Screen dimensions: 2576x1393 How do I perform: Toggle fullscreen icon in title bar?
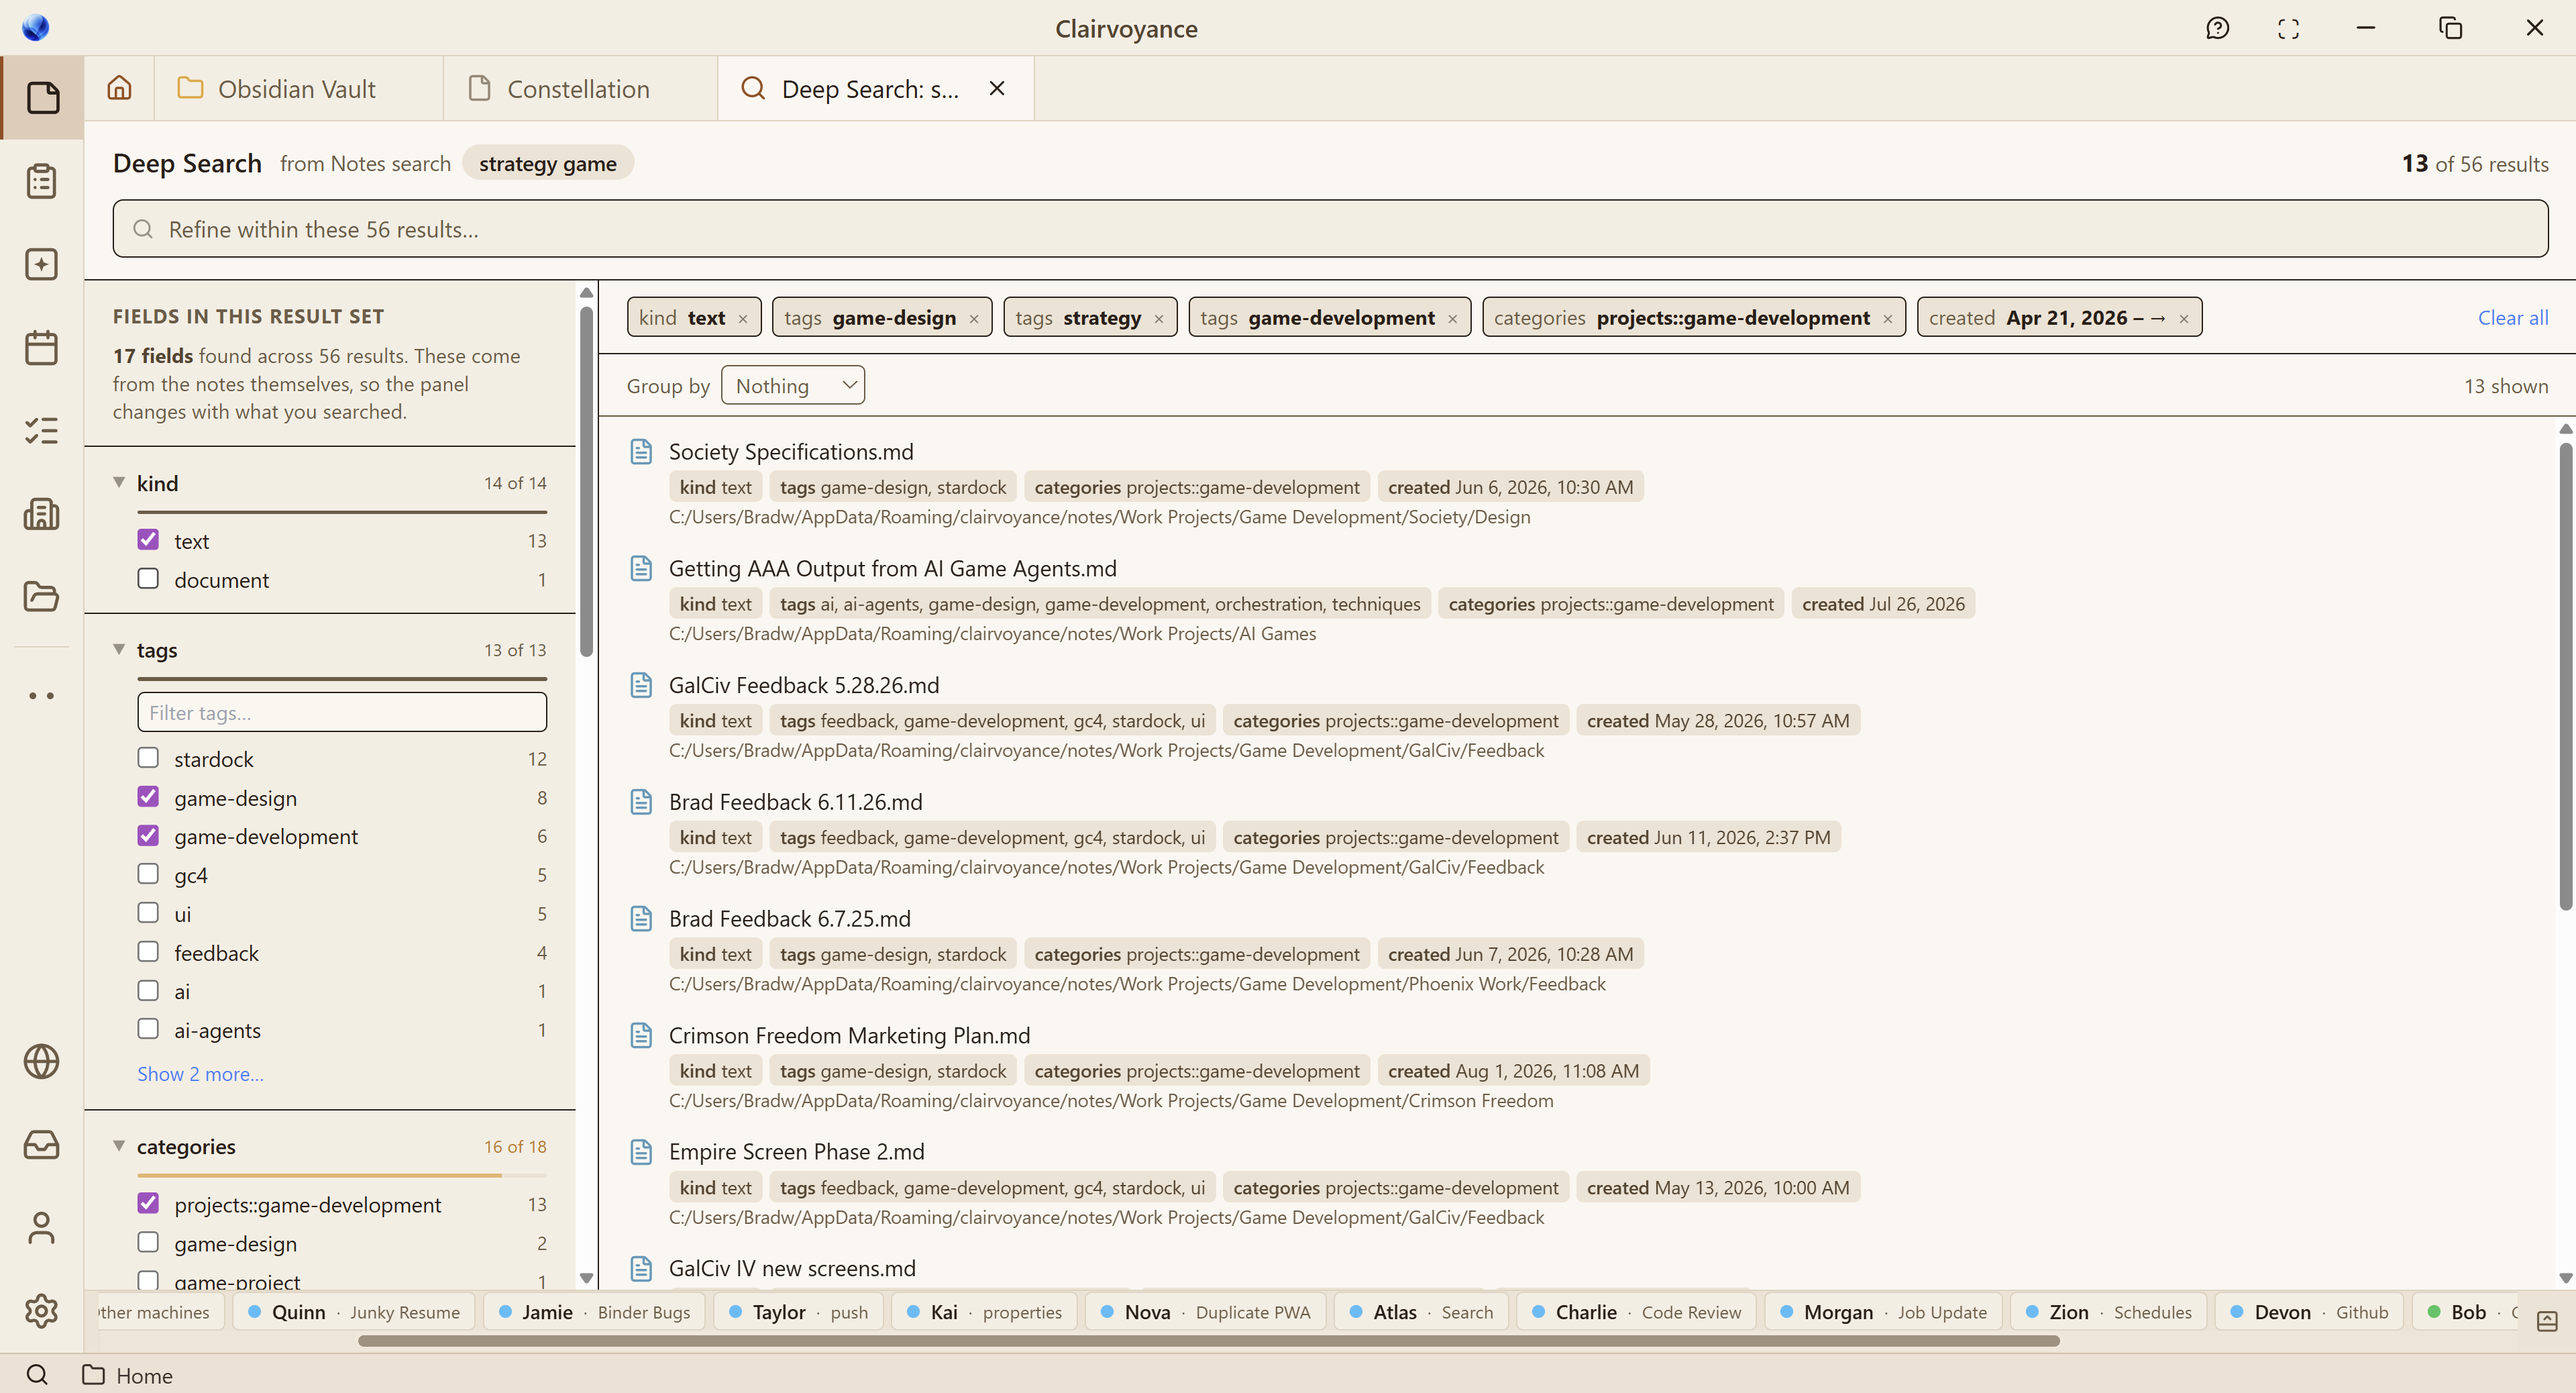[x=2288, y=28]
